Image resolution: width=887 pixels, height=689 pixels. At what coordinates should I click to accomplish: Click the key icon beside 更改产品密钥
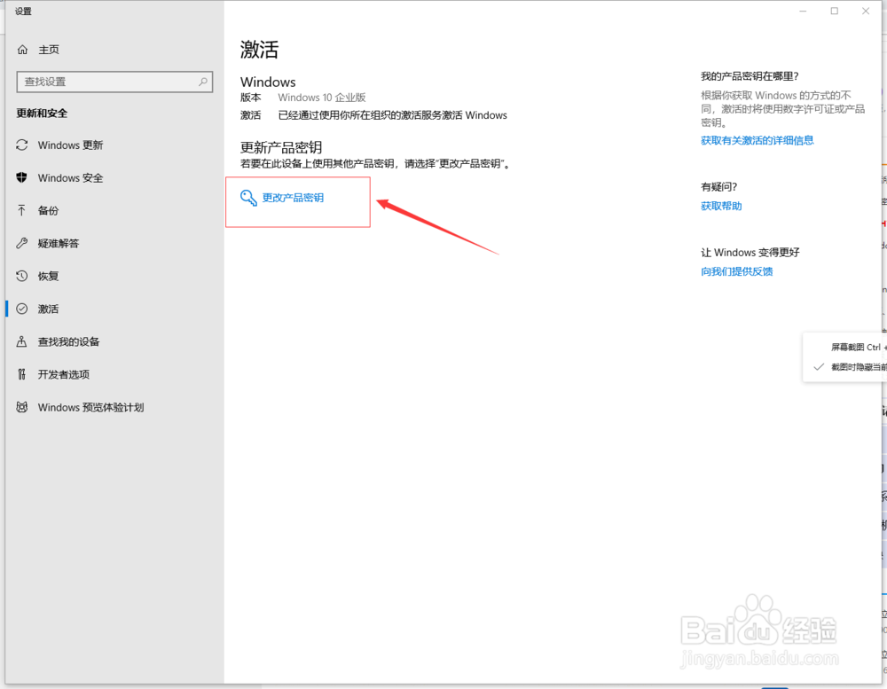[x=248, y=198]
